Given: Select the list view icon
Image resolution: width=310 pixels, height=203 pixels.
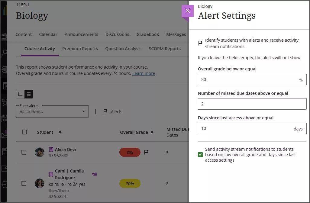Looking at the screenshot, I should [29, 94].
